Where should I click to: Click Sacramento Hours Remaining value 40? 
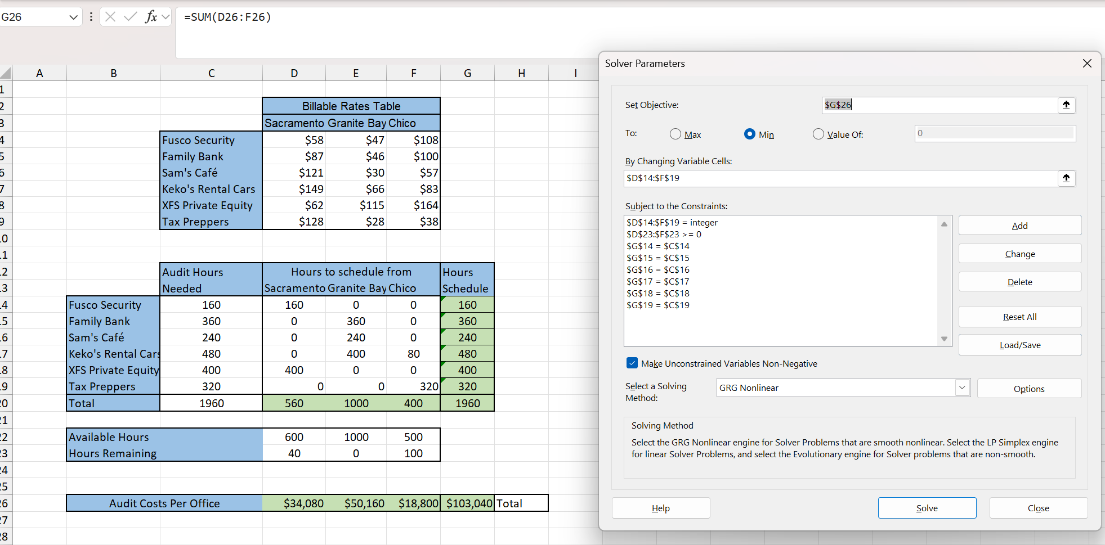[x=294, y=453]
